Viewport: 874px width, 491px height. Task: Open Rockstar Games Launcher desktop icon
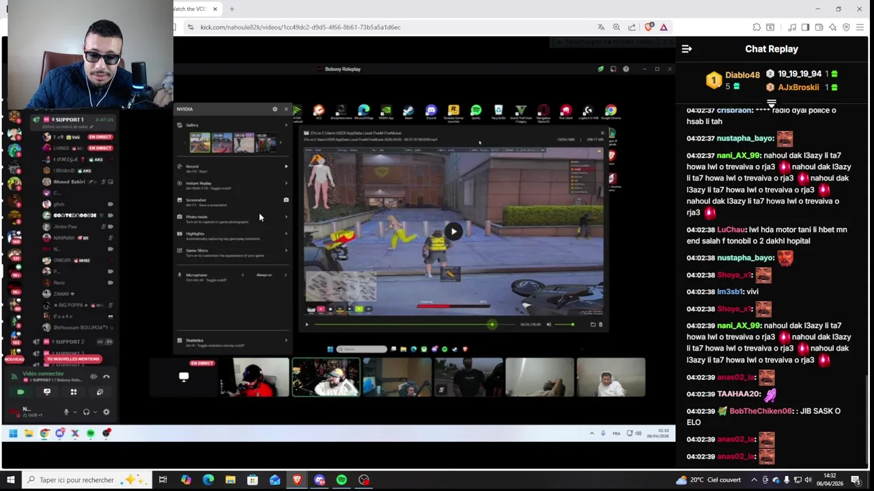pos(453,111)
